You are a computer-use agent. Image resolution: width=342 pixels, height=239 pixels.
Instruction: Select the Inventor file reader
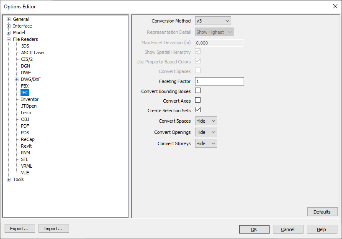coord(30,100)
